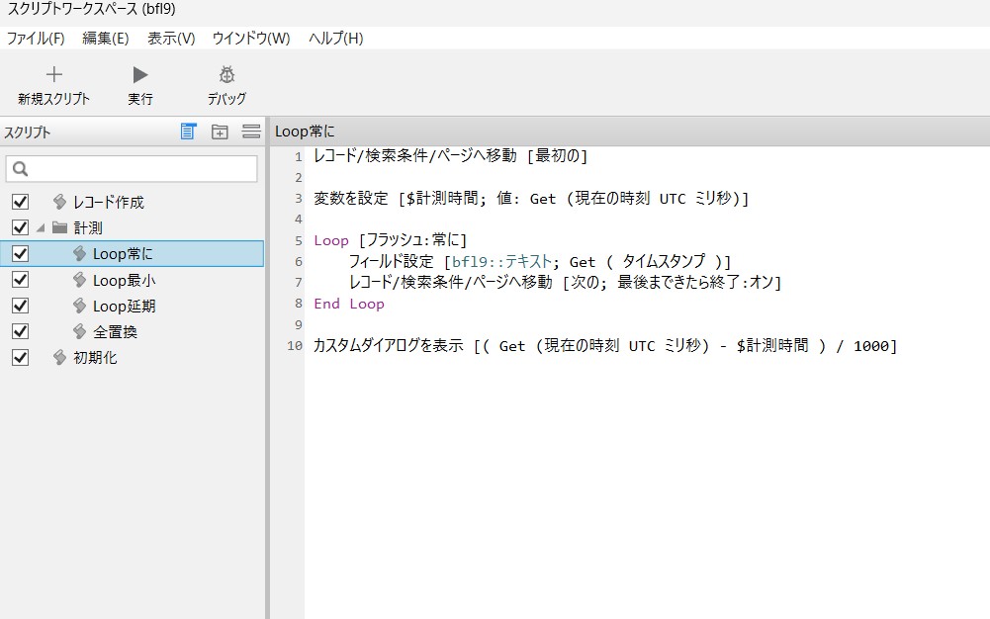Click line number 10 in the gutter
This screenshot has width=990, height=619.
pos(295,346)
